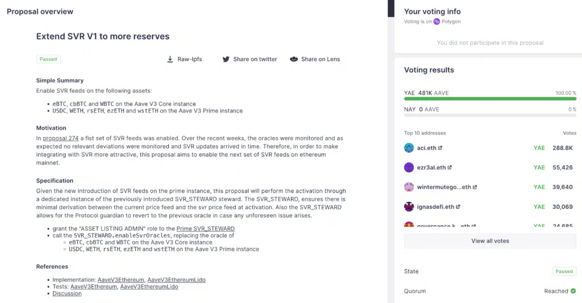The height and width of the screenshot is (303, 582).
Task: Click the dark page scrollbar thumb
Action: 391,9
